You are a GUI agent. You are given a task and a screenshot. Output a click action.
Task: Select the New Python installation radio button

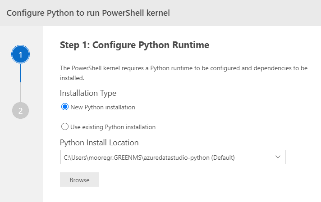(64, 107)
